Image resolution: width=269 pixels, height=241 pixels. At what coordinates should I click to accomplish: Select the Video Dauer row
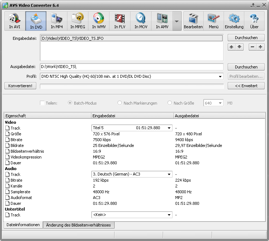[135, 163]
